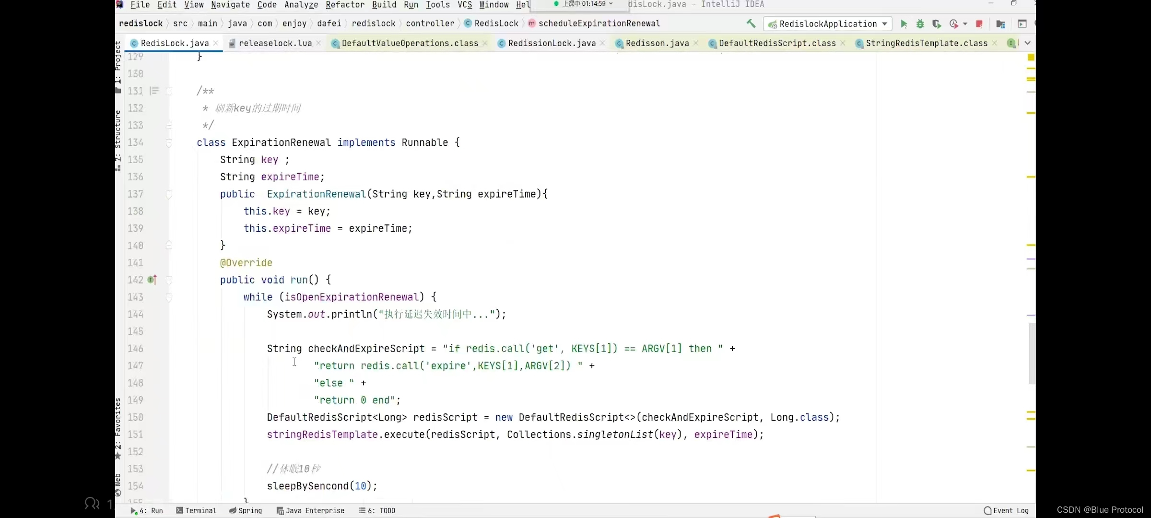
Task: Run with the profiler clock icon
Action: [953, 24]
